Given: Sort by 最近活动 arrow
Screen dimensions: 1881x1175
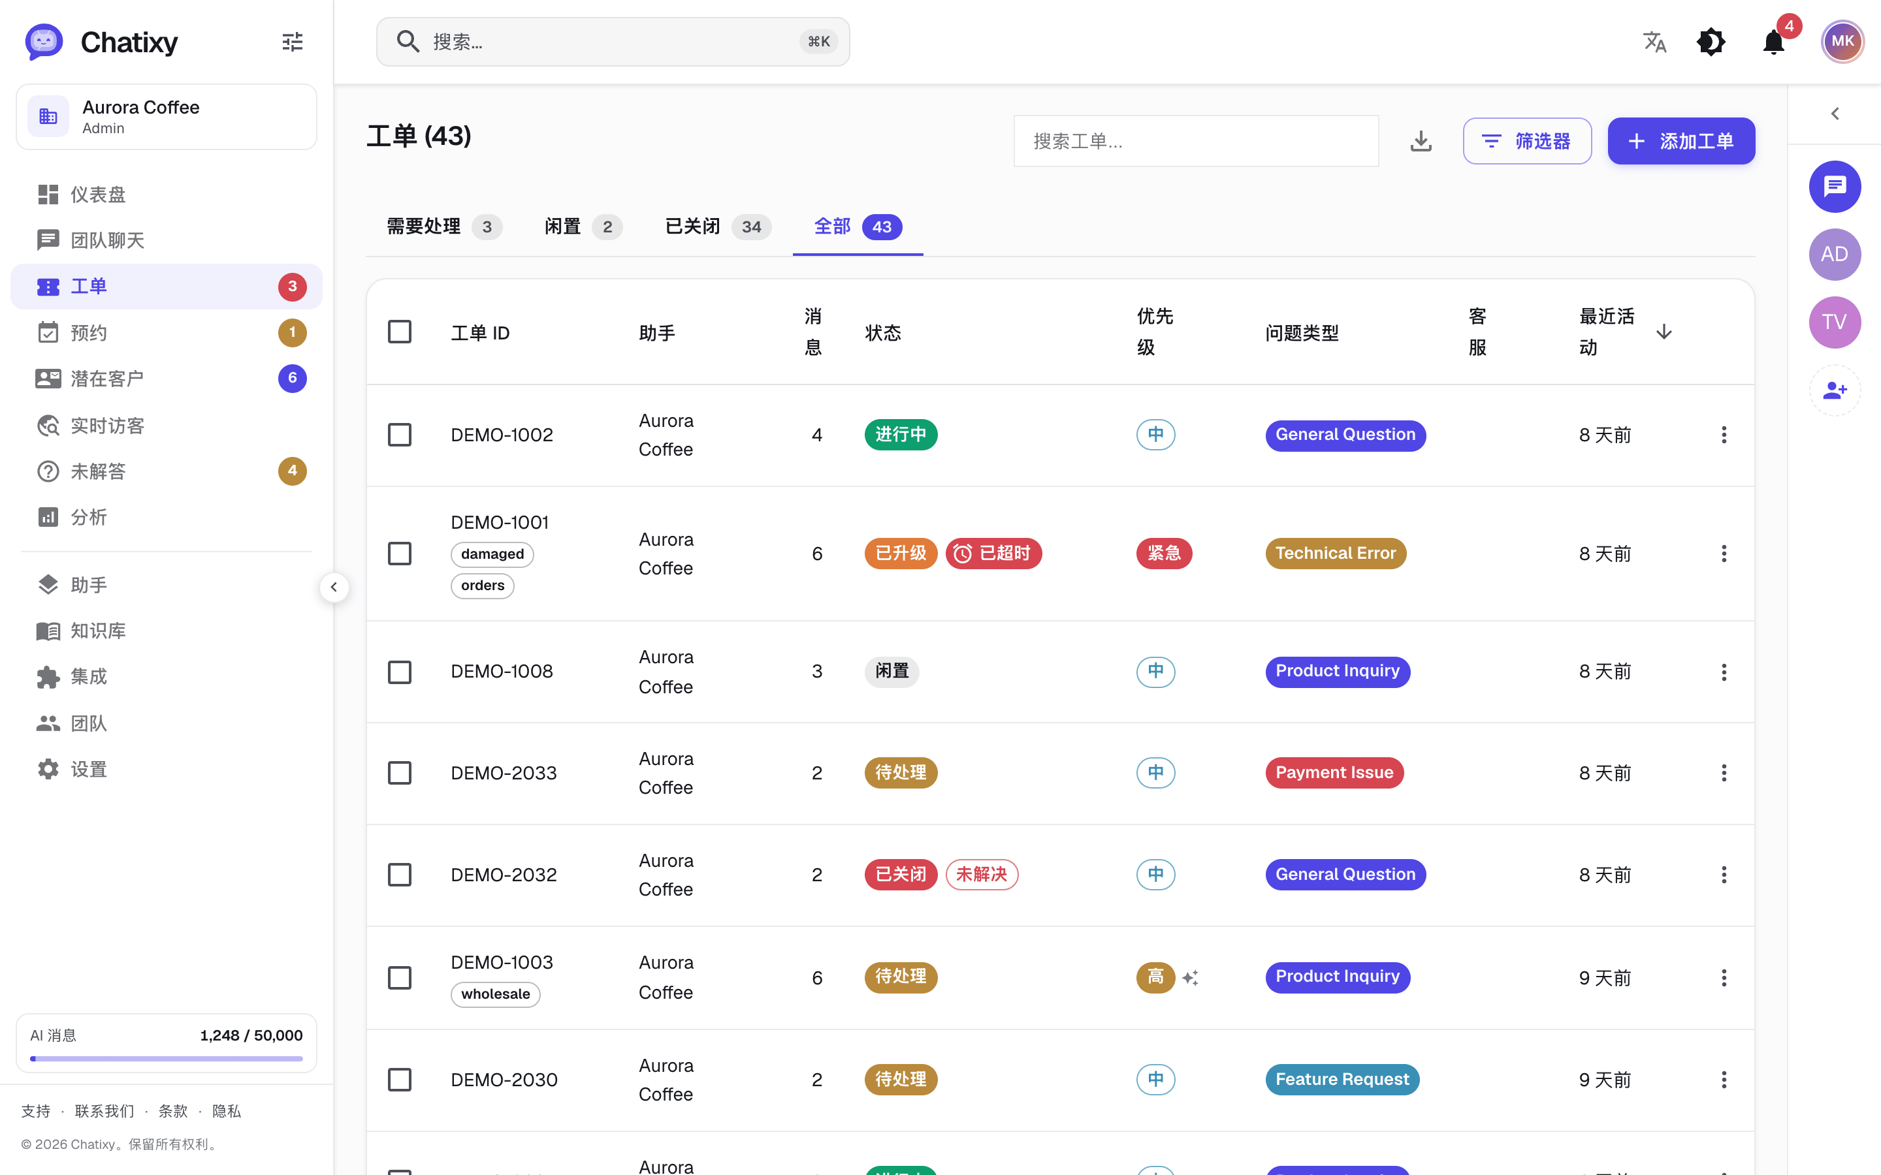Looking at the screenshot, I should [1664, 332].
